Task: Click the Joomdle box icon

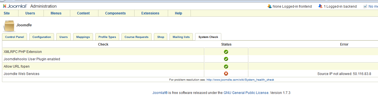Action: (x=9, y=26)
